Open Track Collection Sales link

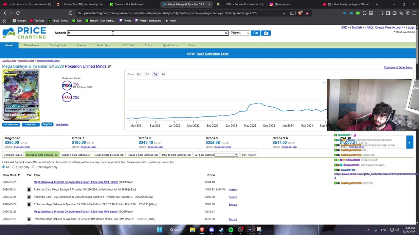tap(212, 54)
